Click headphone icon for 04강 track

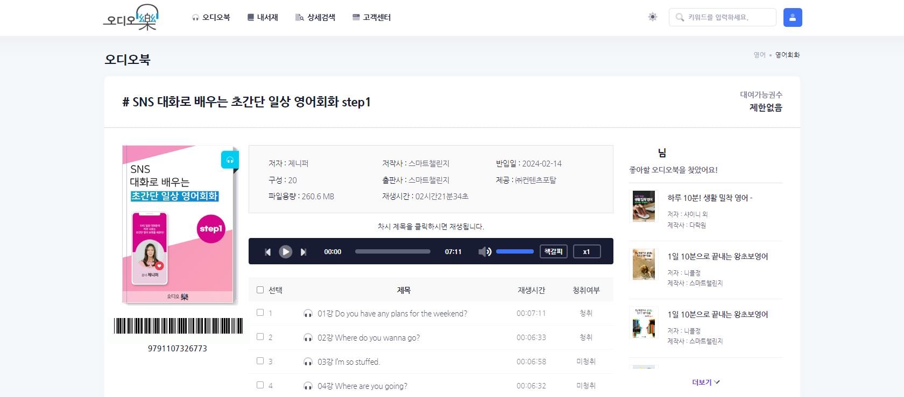308,386
